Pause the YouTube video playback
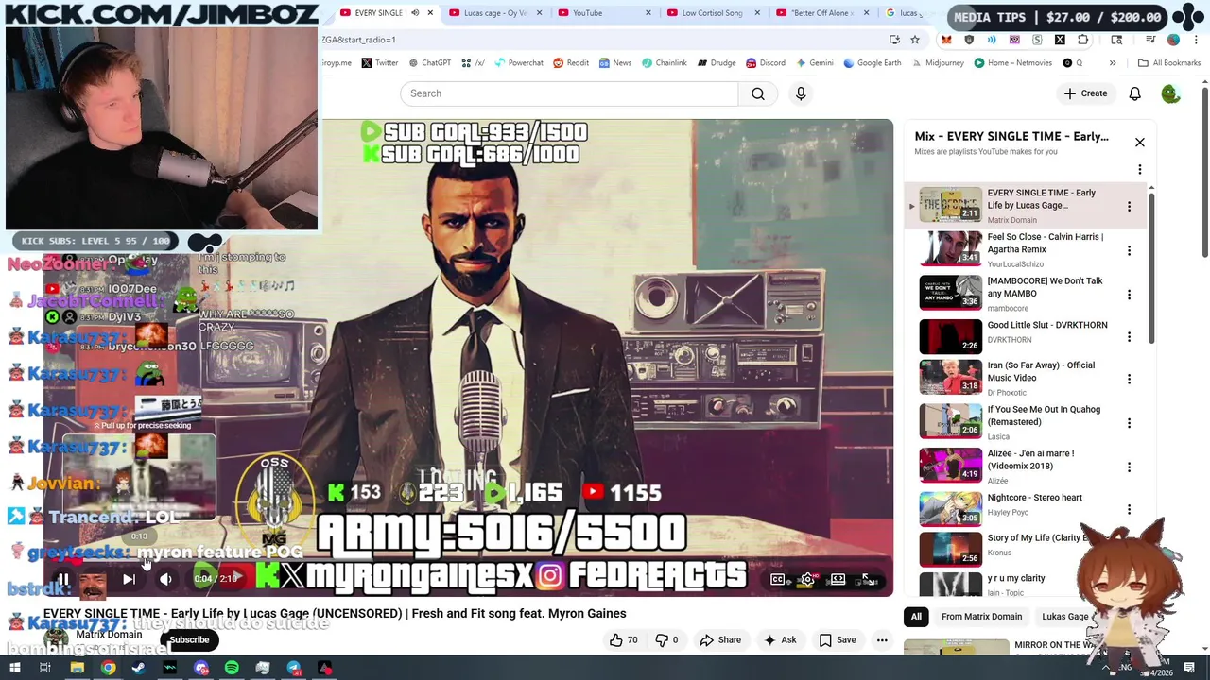The image size is (1210, 680). point(63,579)
